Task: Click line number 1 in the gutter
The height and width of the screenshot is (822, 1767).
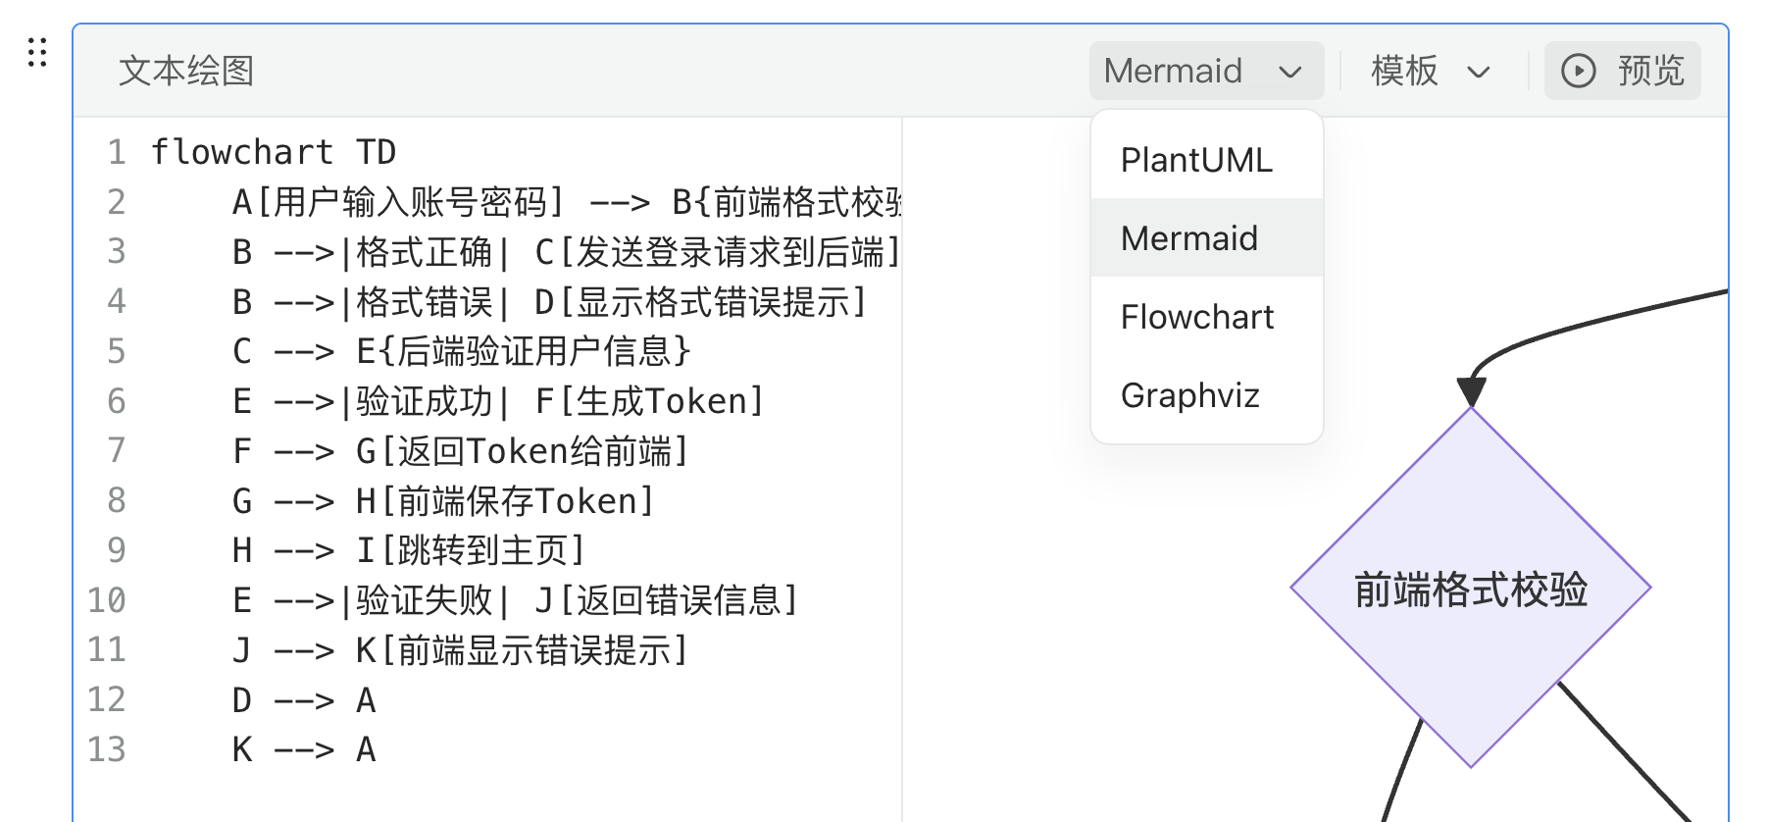Action: tap(116, 152)
